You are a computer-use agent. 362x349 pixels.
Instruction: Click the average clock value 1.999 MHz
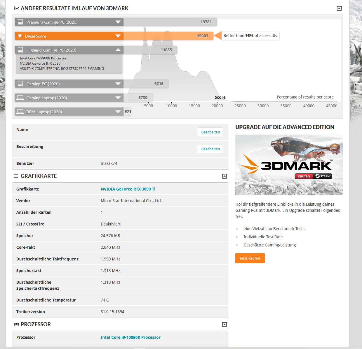click(110, 259)
